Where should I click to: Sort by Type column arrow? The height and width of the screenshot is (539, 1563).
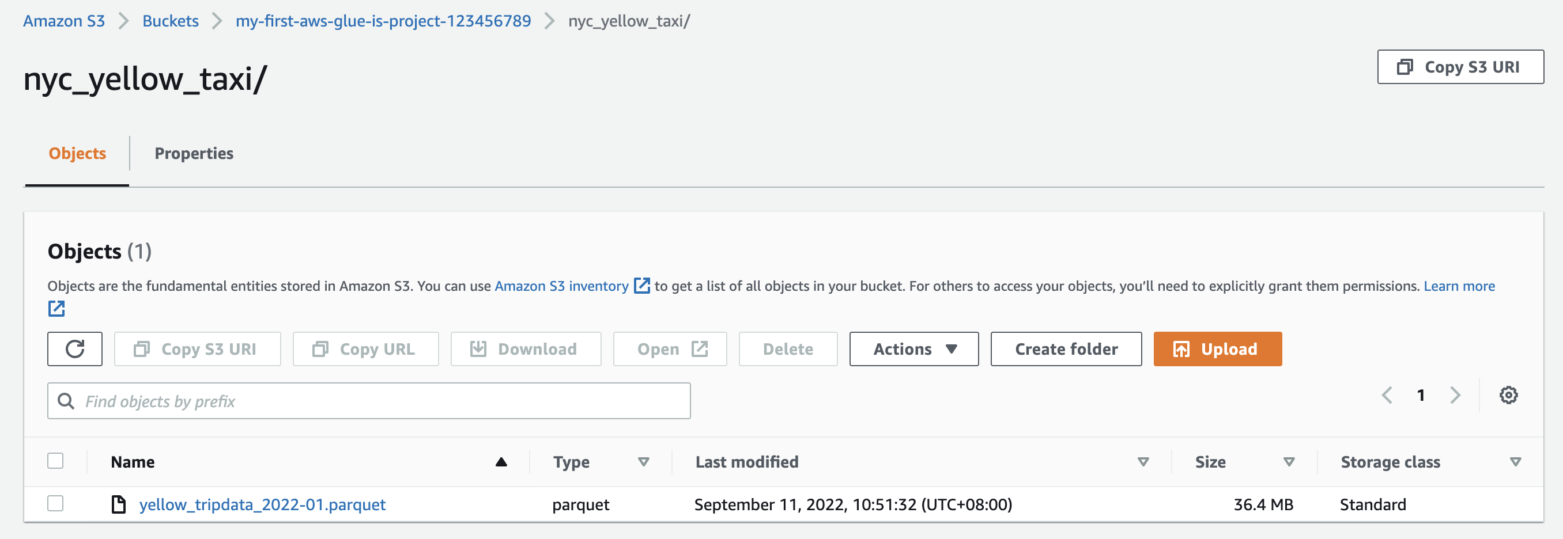[x=644, y=462]
